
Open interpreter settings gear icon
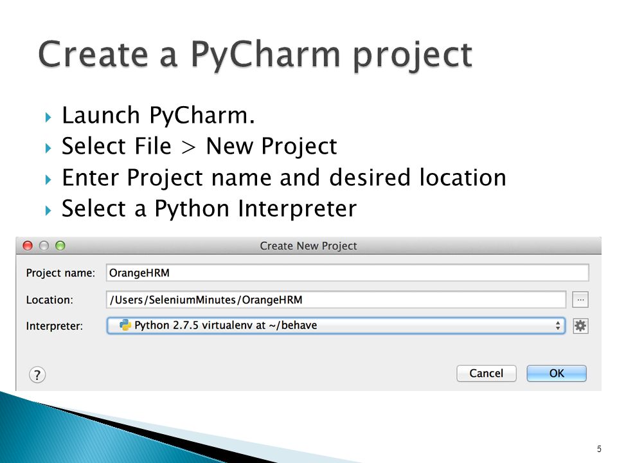[580, 326]
